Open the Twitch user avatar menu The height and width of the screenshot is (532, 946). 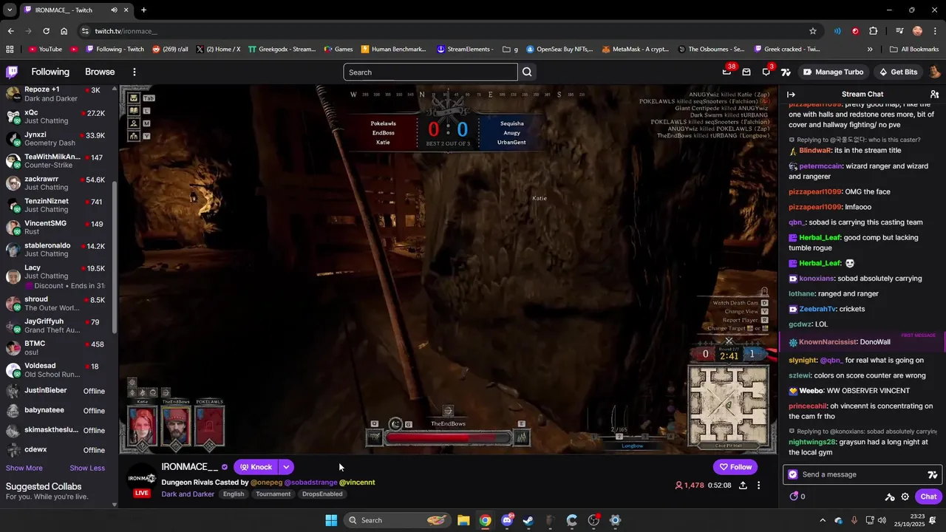[934, 72]
